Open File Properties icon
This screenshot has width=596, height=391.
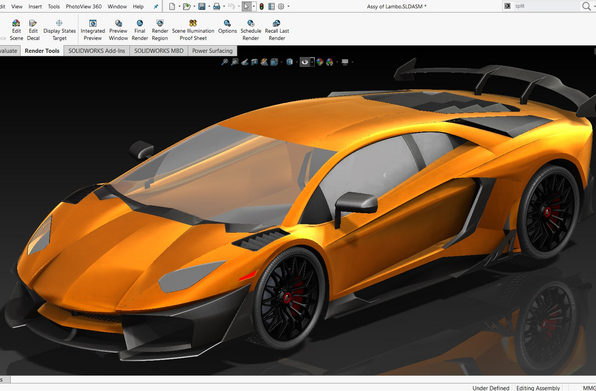coord(271,6)
